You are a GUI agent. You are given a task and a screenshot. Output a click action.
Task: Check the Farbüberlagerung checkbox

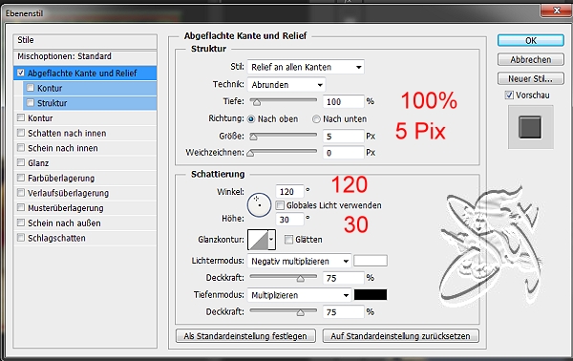[21, 178]
